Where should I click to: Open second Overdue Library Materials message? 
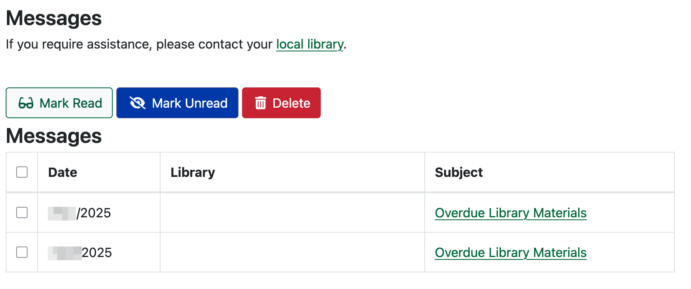[511, 253]
